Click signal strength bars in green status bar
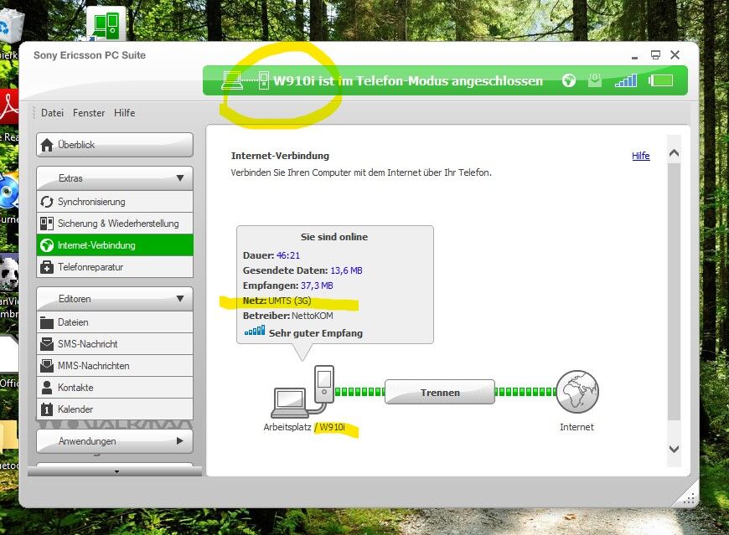Screen dimensions: 729x535 (x=626, y=80)
